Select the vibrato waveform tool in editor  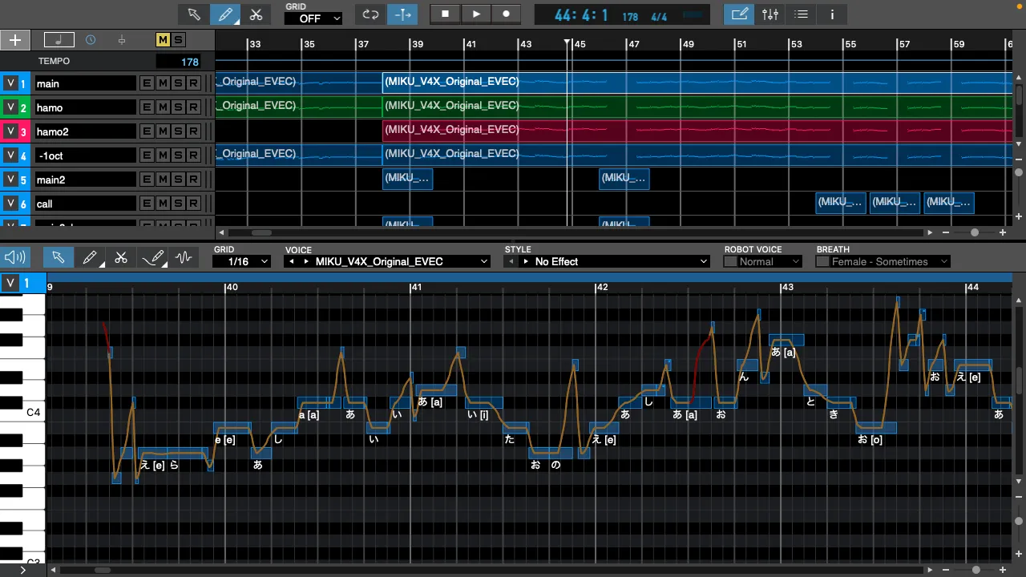point(184,257)
